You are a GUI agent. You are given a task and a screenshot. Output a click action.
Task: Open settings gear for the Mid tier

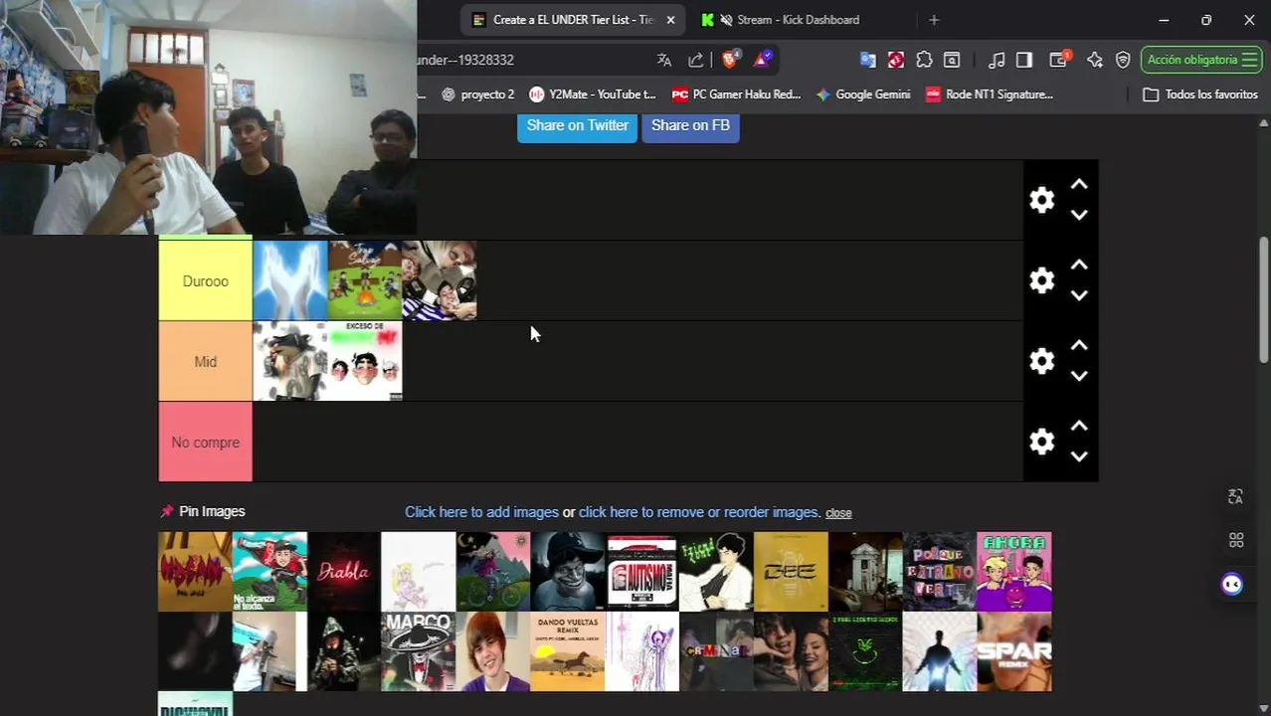coord(1041,361)
